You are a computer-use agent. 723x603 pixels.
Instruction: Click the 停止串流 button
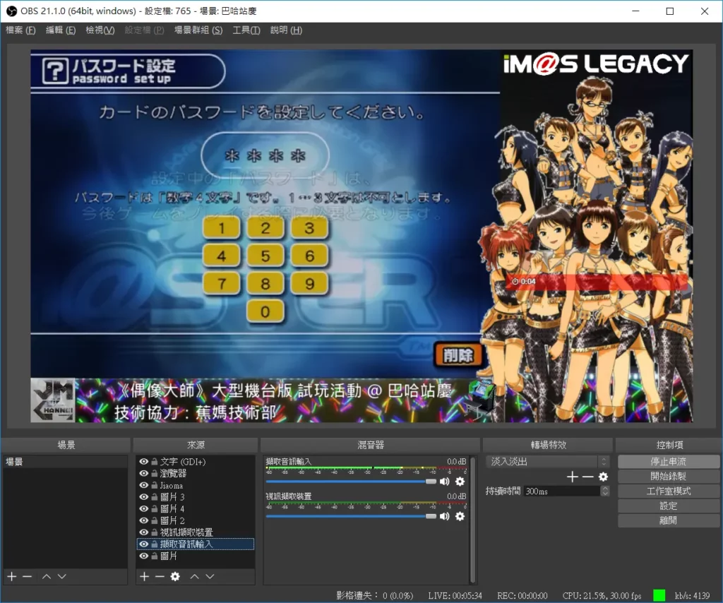tap(668, 462)
